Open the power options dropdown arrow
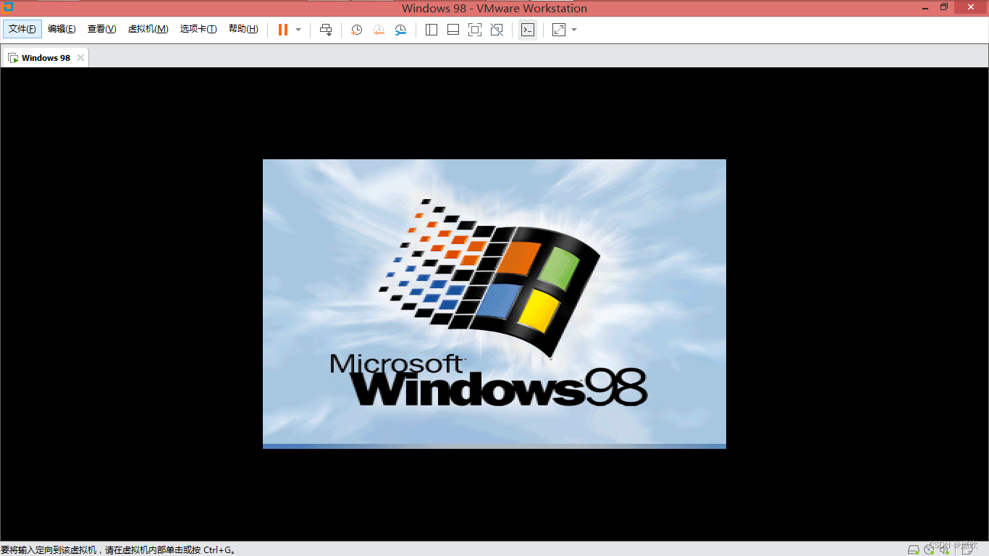Image resolution: width=989 pixels, height=556 pixels. click(297, 30)
